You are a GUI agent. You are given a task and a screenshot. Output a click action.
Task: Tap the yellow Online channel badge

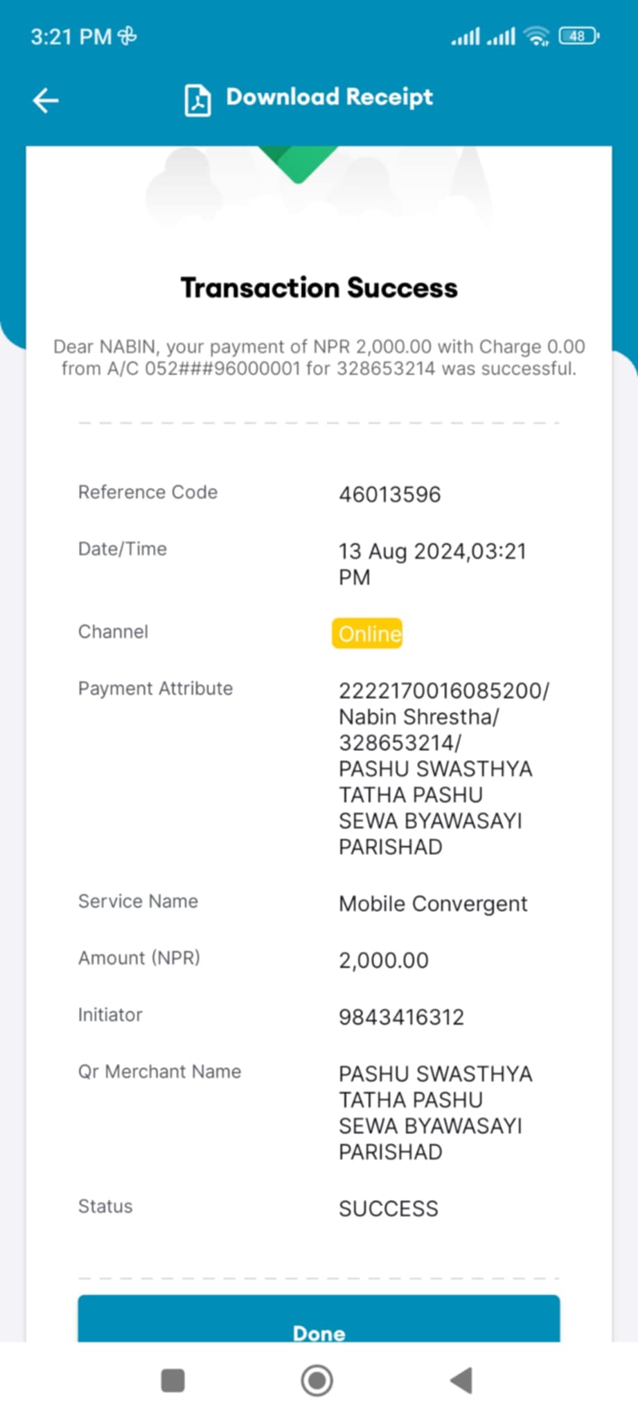(367, 633)
